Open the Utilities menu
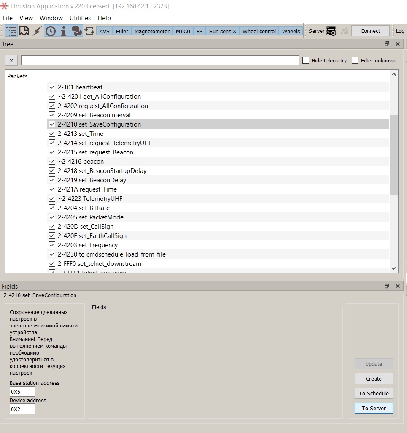Screen dimensions: 407x433 click(80, 18)
